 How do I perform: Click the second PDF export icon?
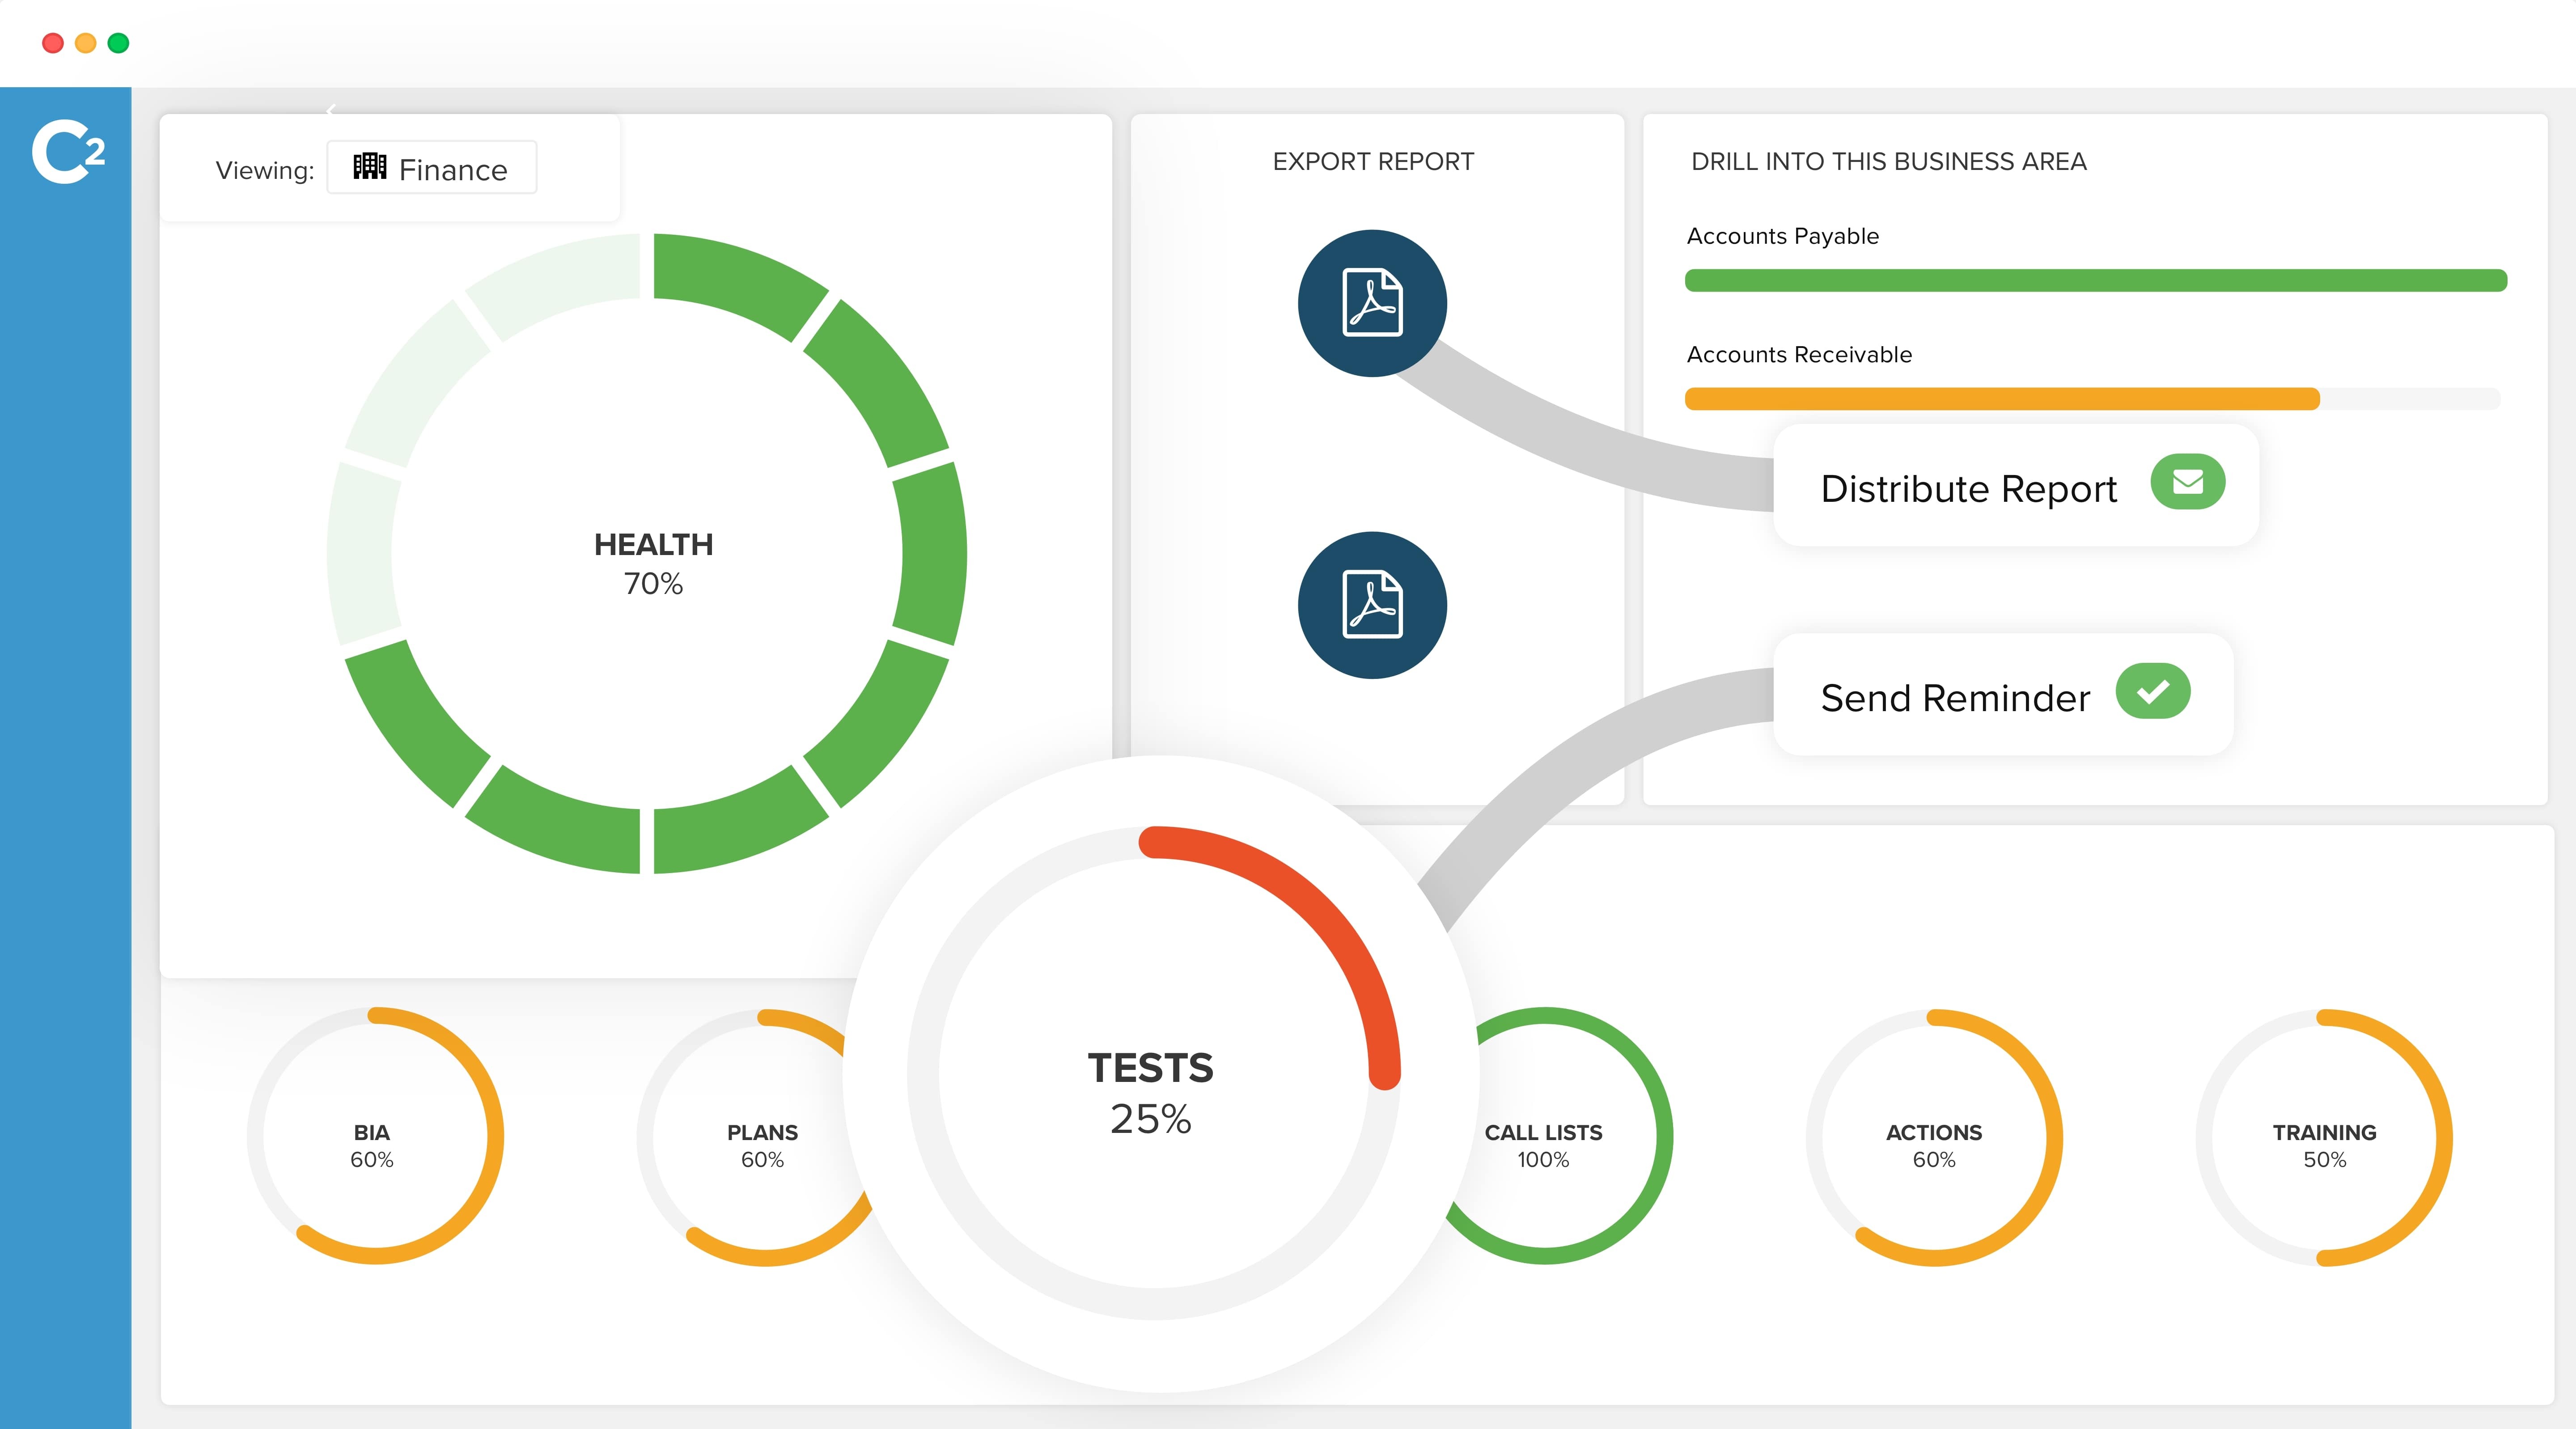click(1372, 603)
